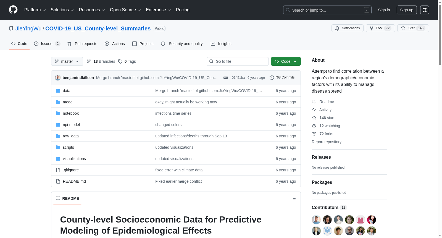Switch to the Security and quality tab
The width and height of the screenshot is (442, 238).
182,44
